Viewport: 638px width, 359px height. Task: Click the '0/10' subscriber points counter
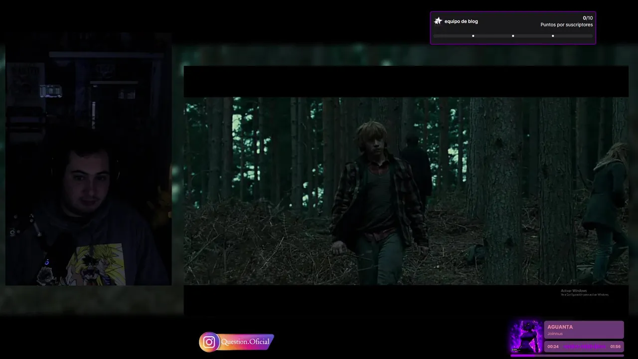(588, 18)
